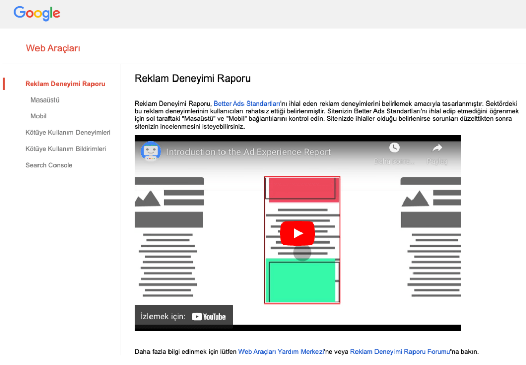526x365 pixels.
Task: Open Reklam Deneyimi Raporu Forumu link
Action: (x=400, y=352)
